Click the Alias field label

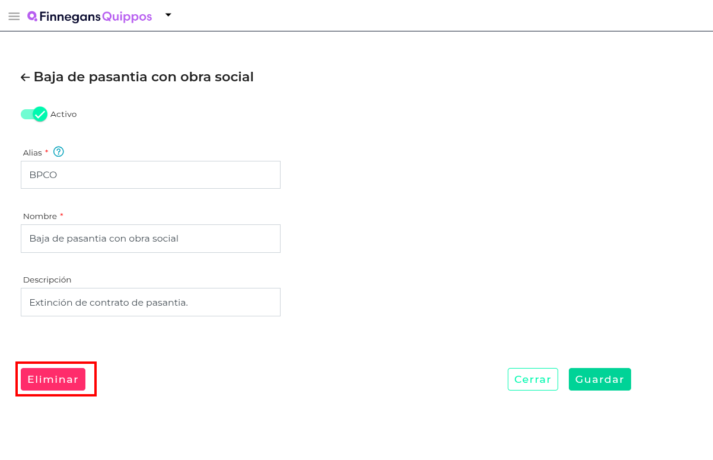tap(33, 153)
